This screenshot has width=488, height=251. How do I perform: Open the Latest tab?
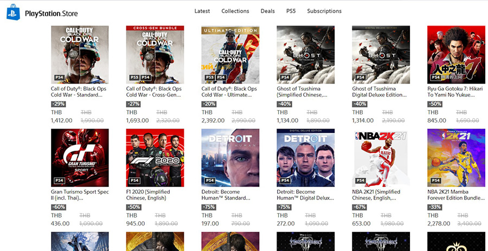pyautogui.click(x=202, y=11)
